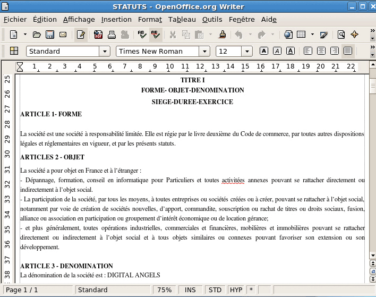Expand the font size 12 dropdown
The image size is (376, 297).
pos(247,52)
